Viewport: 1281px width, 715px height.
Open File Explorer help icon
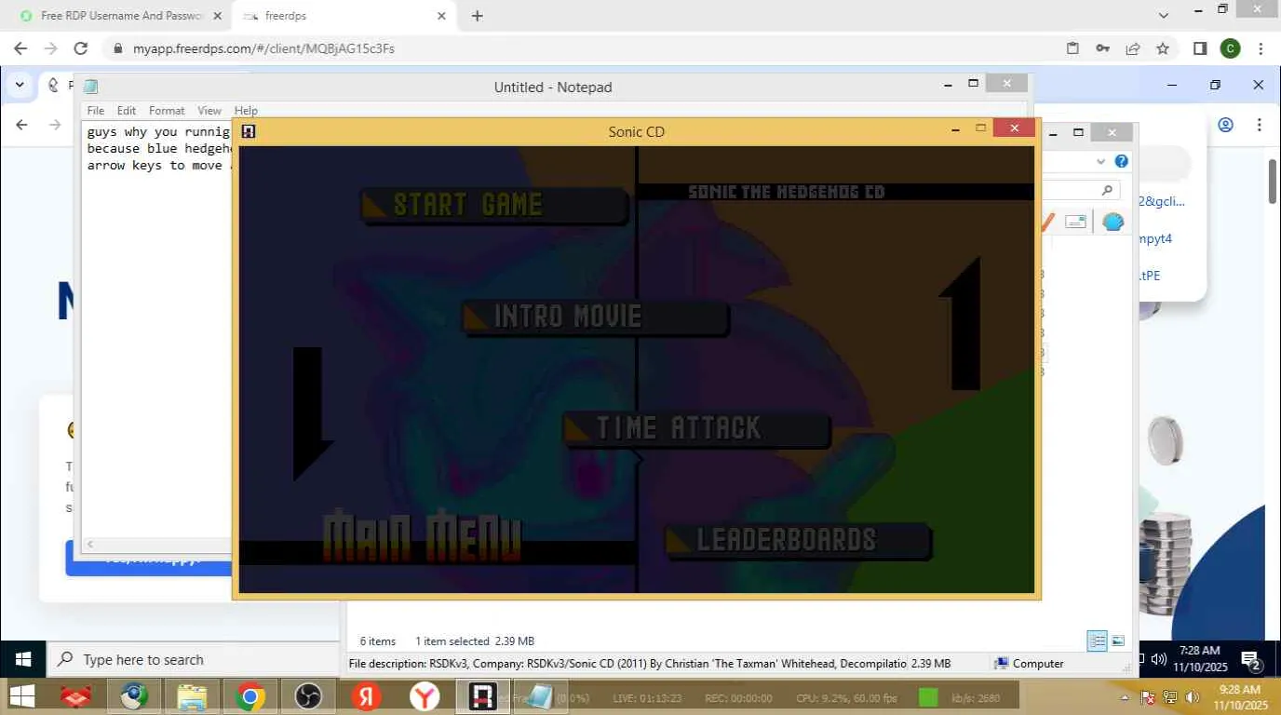[1122, 161]
